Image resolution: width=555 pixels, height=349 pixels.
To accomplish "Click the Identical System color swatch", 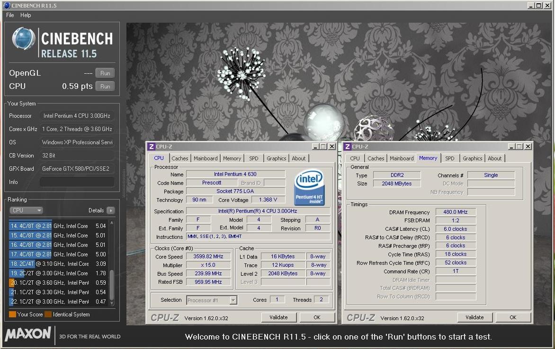I will [48, 314].
